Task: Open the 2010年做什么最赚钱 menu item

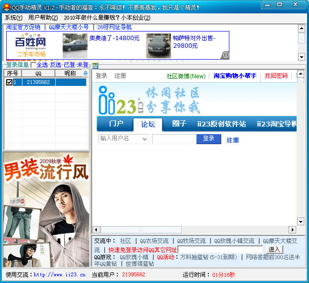Action: coord(107,18)
